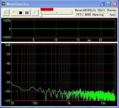Close the WaveSpectra window
This screenshot has height=108, width=119.
tap(115, 4)
